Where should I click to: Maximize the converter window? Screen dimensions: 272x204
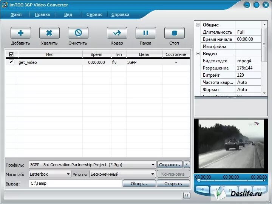[x=257, y=5]
